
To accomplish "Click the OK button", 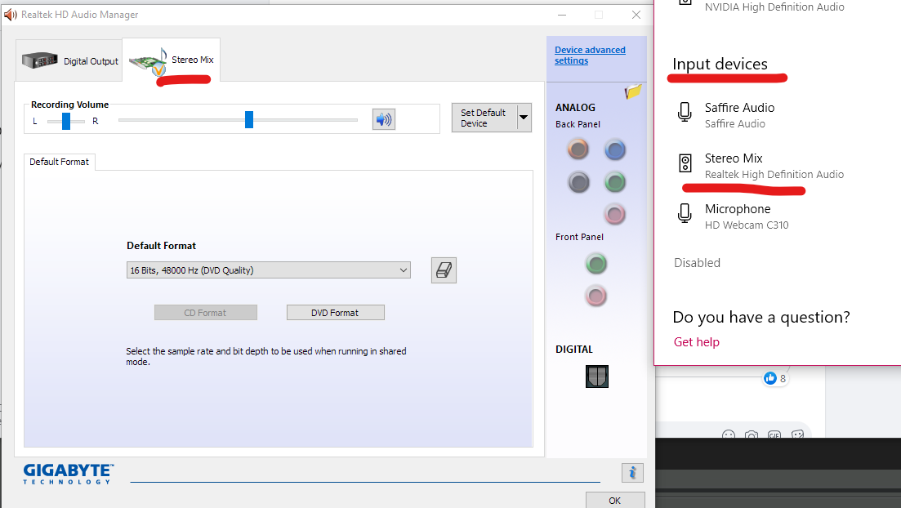I will pos(615,501).
